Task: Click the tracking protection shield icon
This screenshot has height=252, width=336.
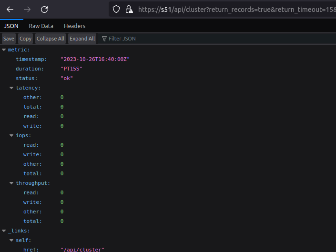Action: 116,9
